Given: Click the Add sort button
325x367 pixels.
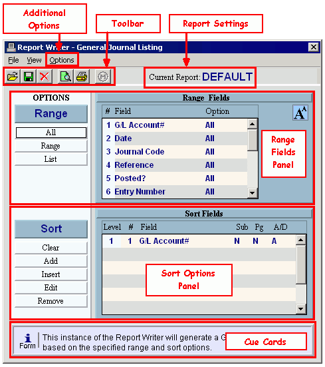Looking at the screenshot, I should pyautogui.click(x=51, y=261).
